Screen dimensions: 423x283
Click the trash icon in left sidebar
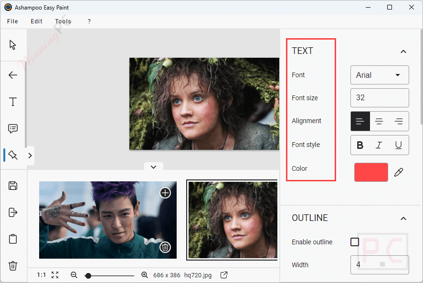[x=13, y=266]
